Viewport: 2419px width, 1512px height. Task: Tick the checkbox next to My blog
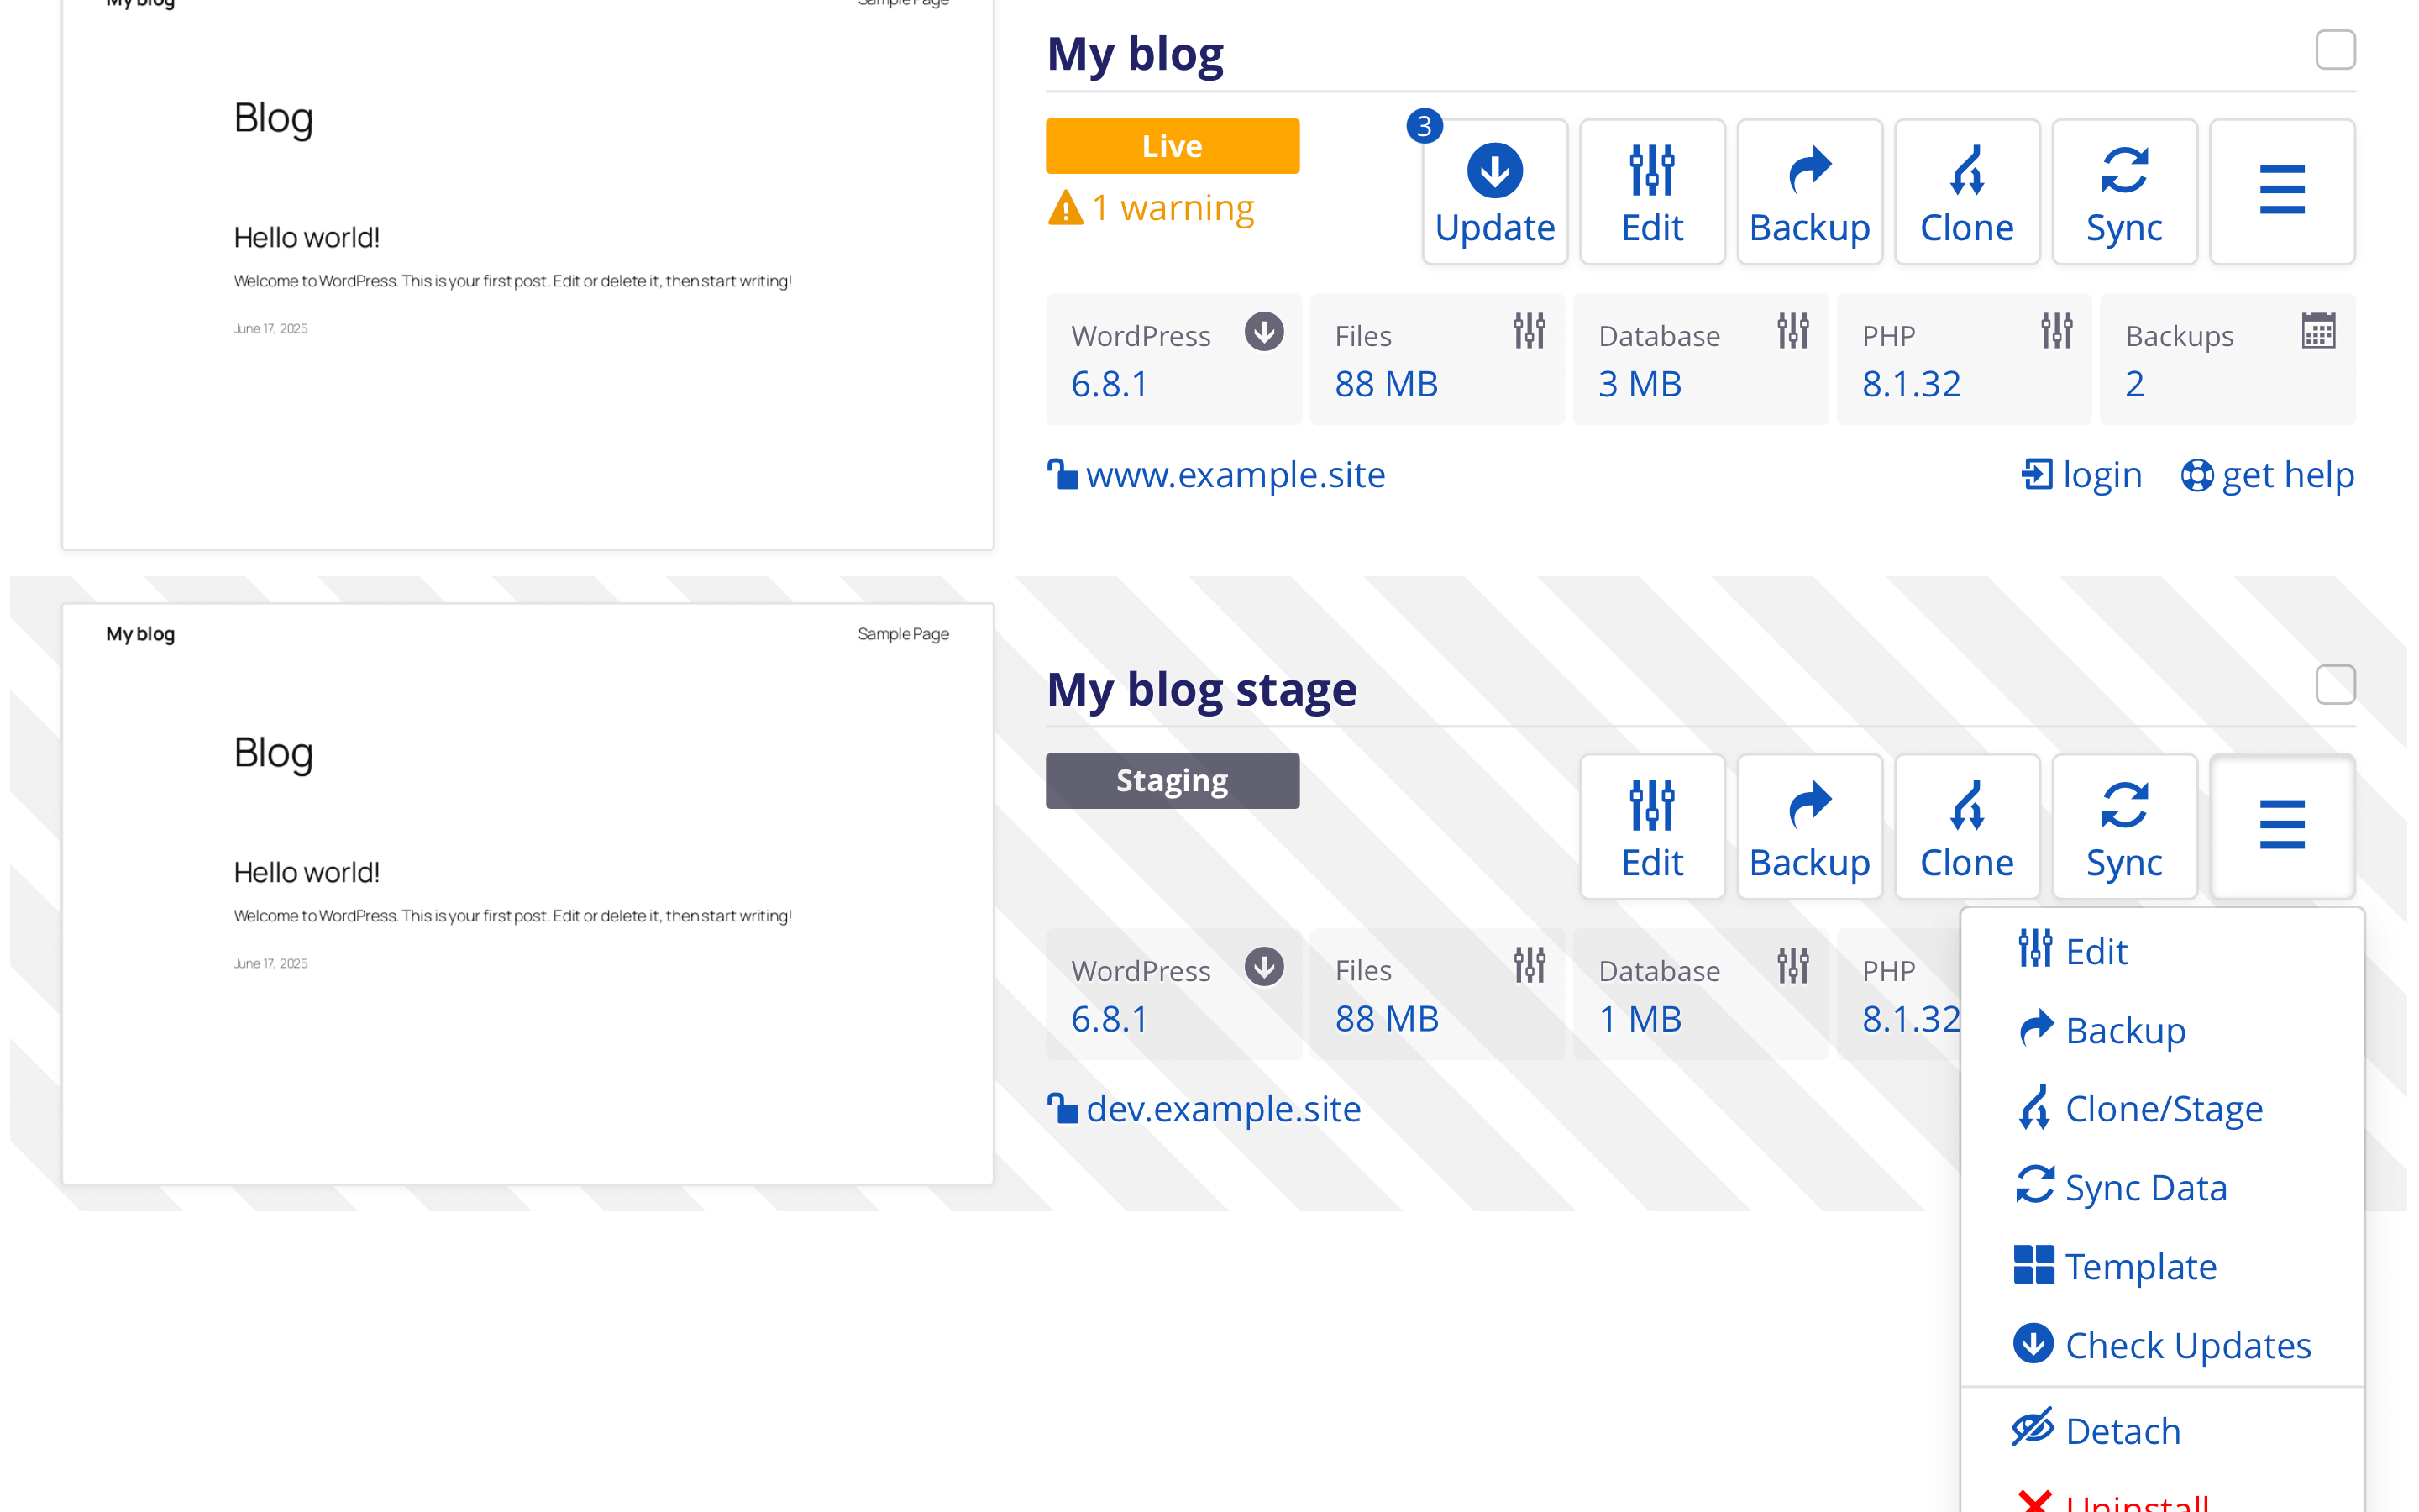point(2335,50)
